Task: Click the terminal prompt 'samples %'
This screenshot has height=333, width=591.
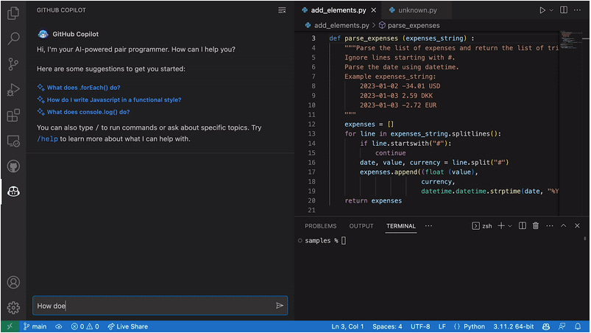Action: pyautogui.click(x=322, y=241)
